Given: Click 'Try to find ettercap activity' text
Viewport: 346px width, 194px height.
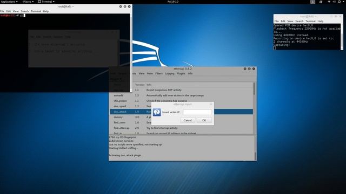Looking at the screenshot, I should click(x=162, y=128).
